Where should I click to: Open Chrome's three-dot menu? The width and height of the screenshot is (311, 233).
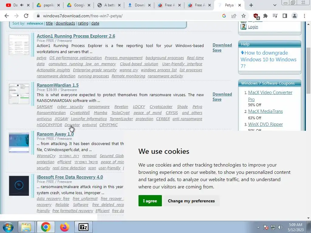(x=304, y=16)
